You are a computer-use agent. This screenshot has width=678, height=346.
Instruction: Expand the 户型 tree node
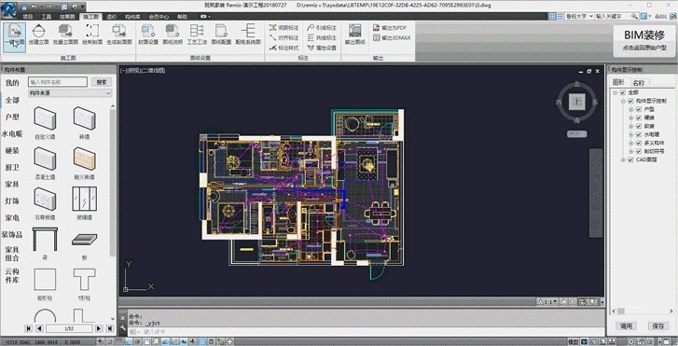pyautogui.click(x=631, y=109)
